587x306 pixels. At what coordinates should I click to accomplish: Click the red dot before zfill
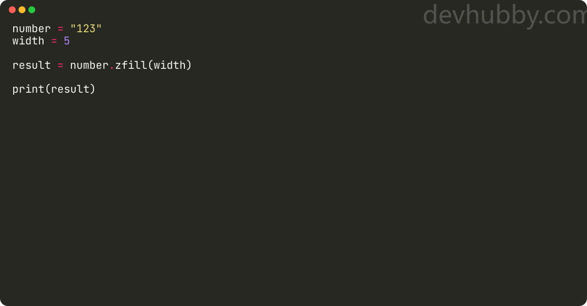[112, 66]
